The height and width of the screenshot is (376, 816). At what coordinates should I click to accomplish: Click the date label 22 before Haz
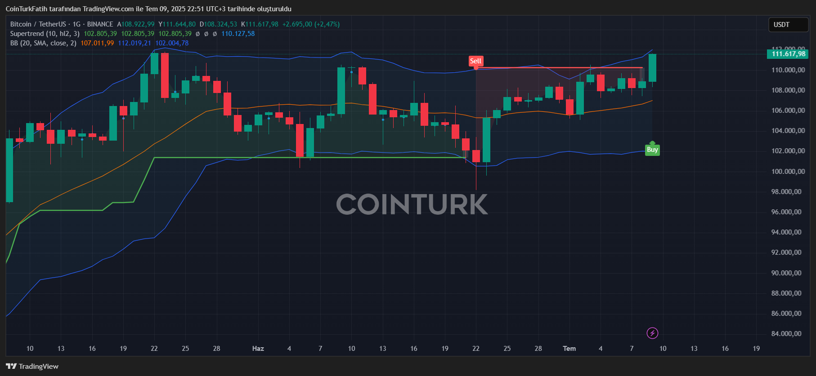[x=154, y=349]
